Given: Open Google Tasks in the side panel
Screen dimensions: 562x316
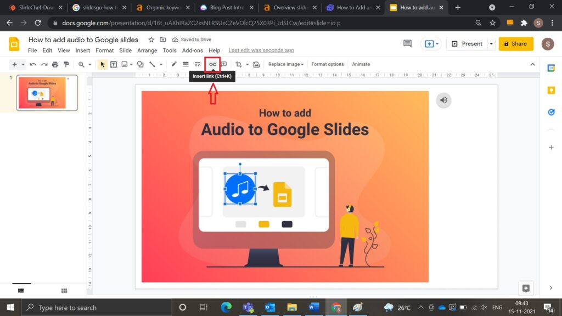Looking at the screenshot, I should pos(551,112).
